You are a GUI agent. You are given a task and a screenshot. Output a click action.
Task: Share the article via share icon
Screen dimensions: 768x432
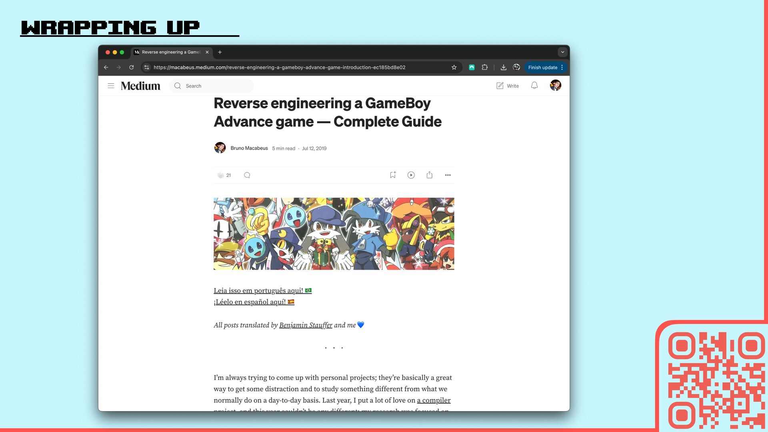coord(429,175)
